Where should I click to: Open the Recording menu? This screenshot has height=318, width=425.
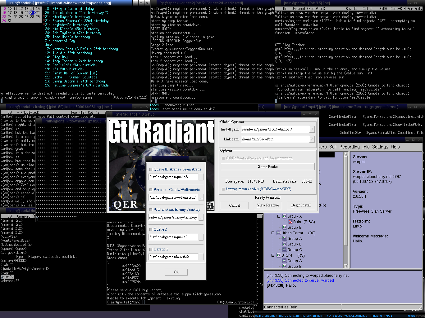[x=350, y=147]
